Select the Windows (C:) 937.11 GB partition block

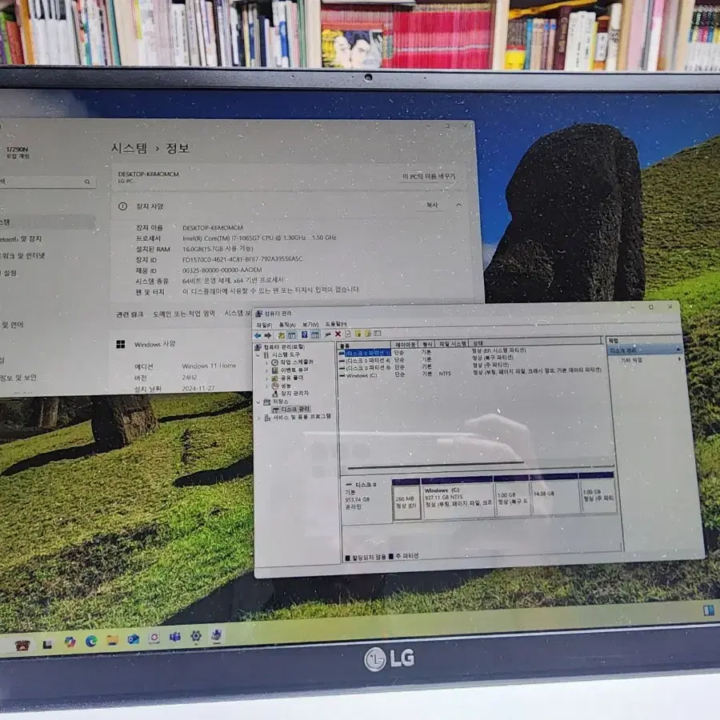click(x=458, y=498)
